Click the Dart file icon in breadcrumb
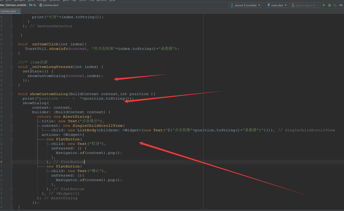 [41, 5]
